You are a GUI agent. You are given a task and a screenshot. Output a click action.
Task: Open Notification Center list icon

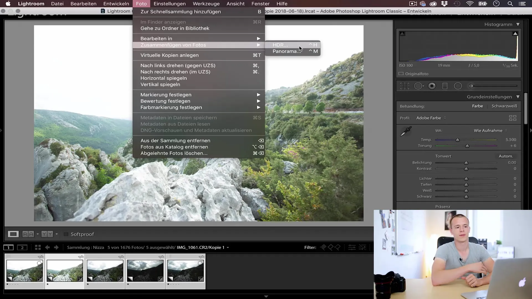click(522, 4)
